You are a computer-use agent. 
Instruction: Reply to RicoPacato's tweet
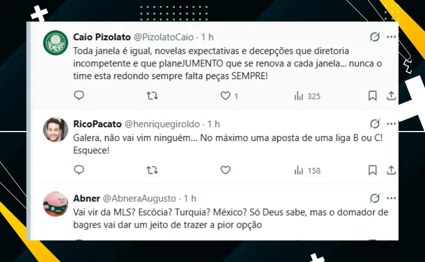pyautogui.click(x=79, y=170)
